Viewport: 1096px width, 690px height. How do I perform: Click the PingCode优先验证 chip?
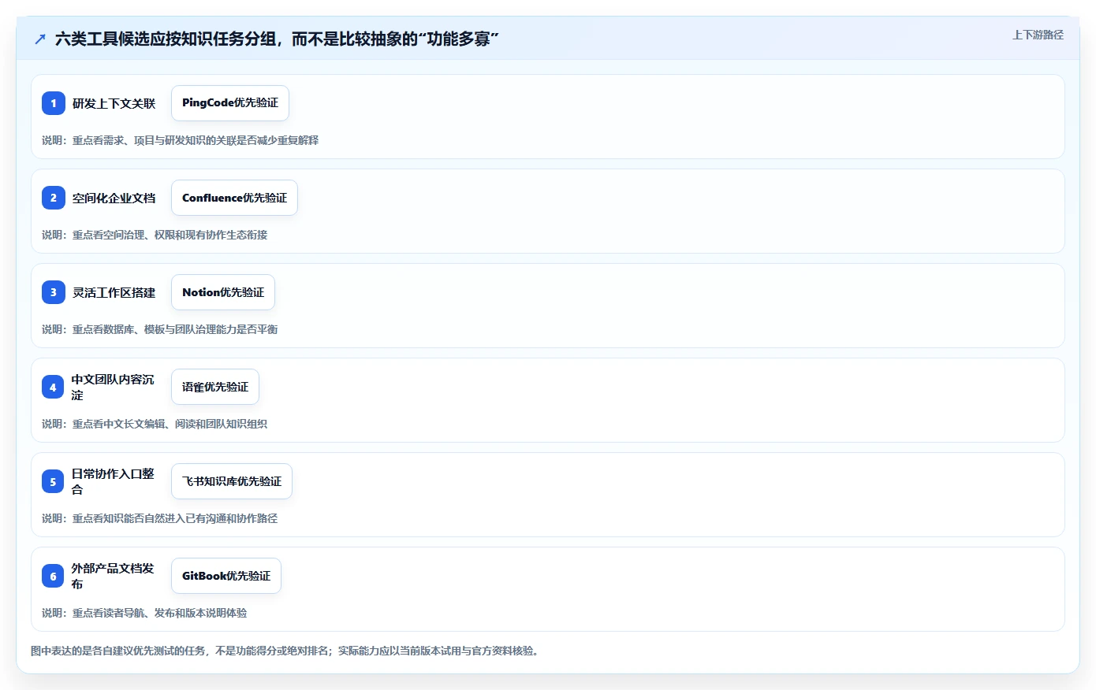tap(230, 103)
